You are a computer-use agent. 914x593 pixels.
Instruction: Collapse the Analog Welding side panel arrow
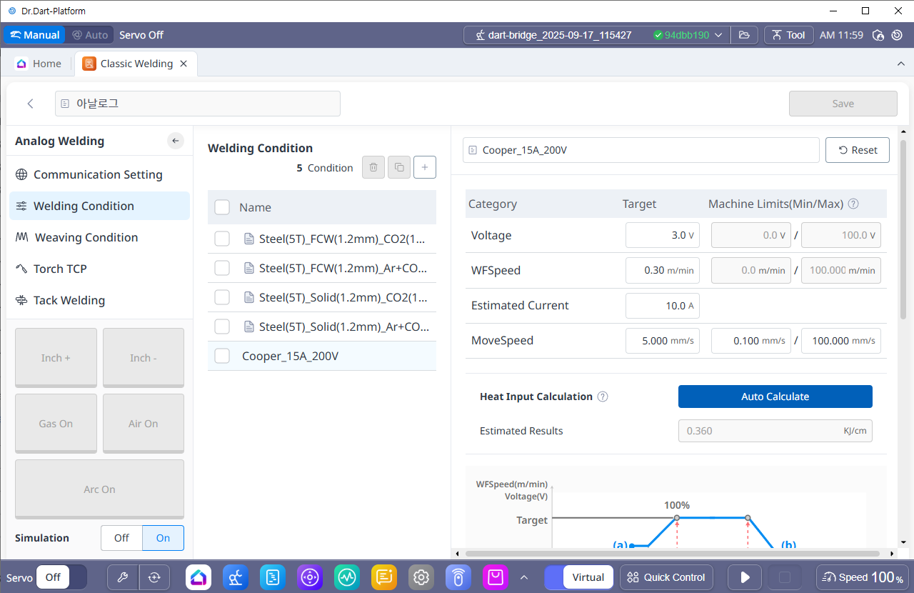[x=176, y=141]
